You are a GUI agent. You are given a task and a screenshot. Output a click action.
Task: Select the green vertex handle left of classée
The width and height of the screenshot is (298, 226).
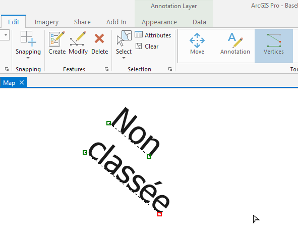85,153
